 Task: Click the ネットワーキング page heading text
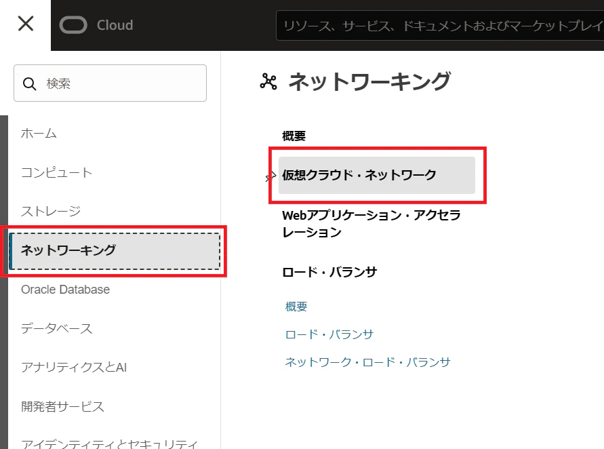(x=369, y=81)
